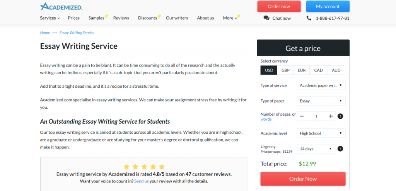Image resolution: width=396 pixels, height=191 pixels.
Task: Click the pin icon next to Samples
Action: coord(106,16)
